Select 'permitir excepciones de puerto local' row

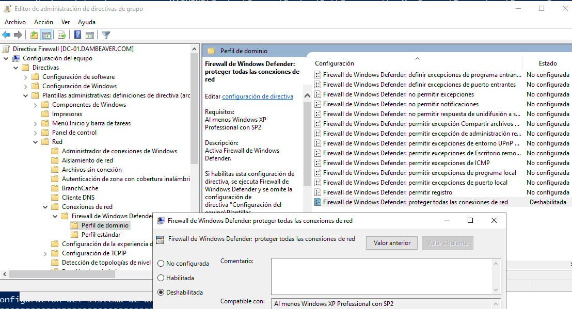pos(415,183)
